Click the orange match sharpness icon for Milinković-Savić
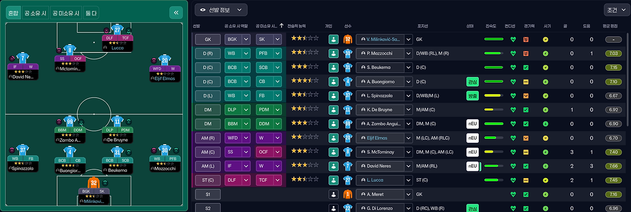631x212 pixels. click(526, 39)
